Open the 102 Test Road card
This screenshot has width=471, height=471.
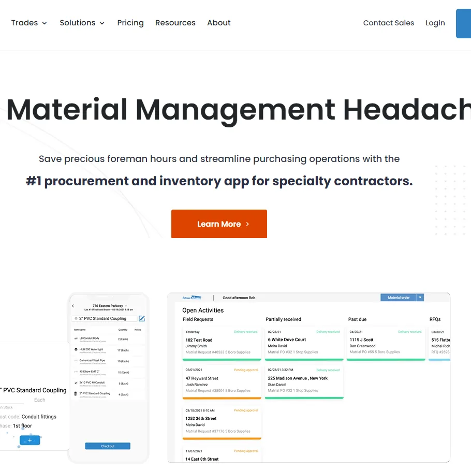222,344
